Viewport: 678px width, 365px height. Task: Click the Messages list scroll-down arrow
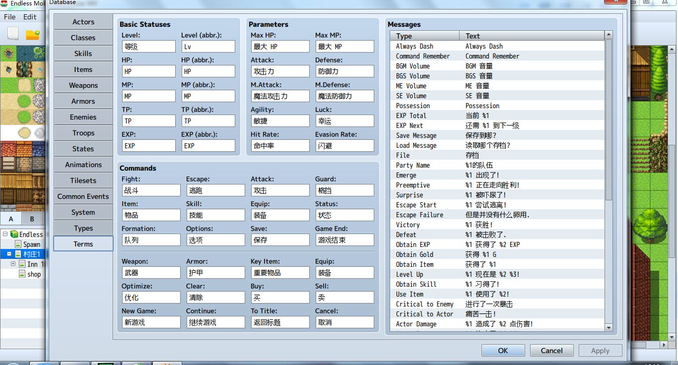coord(609,327)
